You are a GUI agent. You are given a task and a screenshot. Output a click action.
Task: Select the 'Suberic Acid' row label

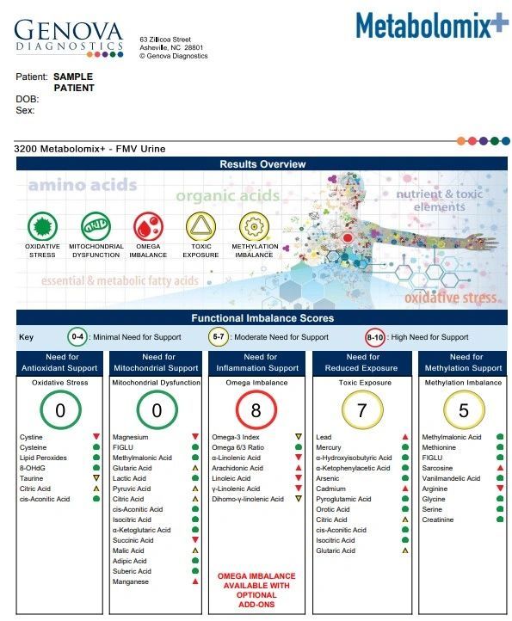pos(132,571)
